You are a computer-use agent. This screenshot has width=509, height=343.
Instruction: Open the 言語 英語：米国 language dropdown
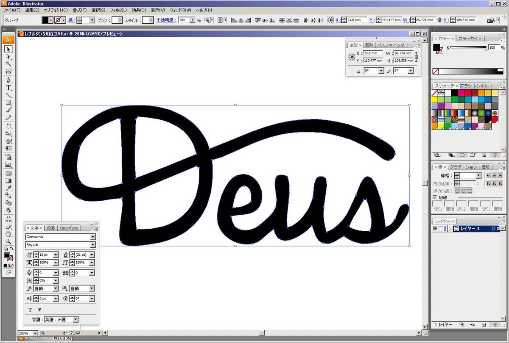[76, 320]
